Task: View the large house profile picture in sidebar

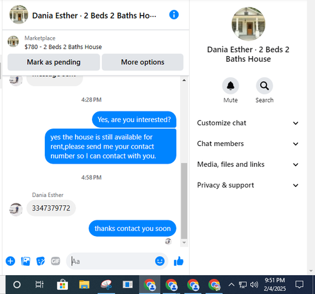Action: tap(248, 24)
